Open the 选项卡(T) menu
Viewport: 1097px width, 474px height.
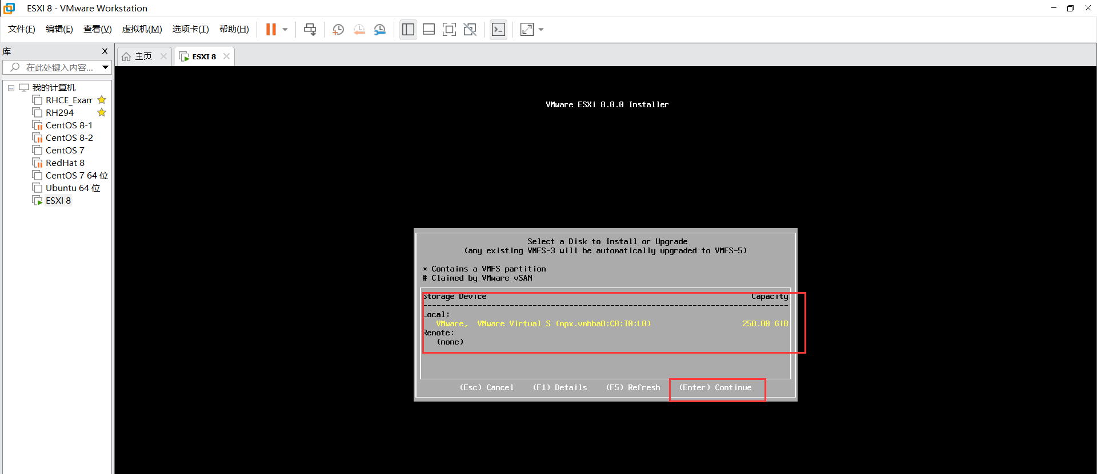tap(191, 29)
